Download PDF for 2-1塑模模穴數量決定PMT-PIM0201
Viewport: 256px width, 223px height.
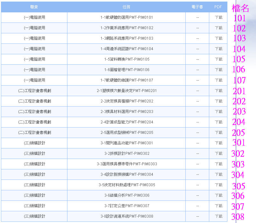218,91
